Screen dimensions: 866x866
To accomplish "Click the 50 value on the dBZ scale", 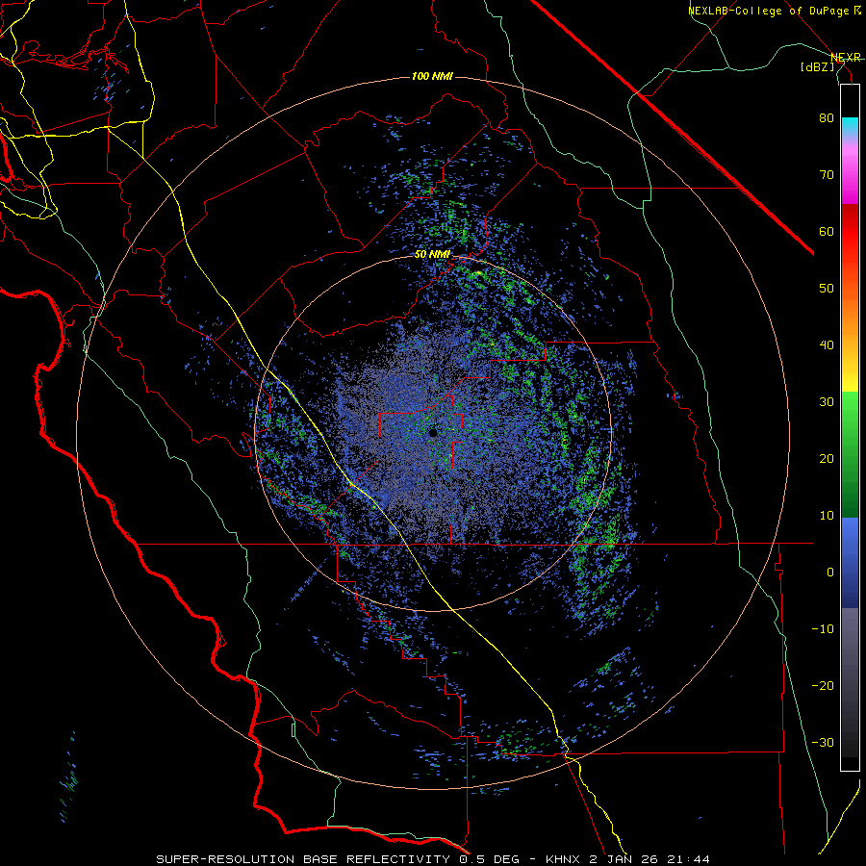I will point(827,289).
